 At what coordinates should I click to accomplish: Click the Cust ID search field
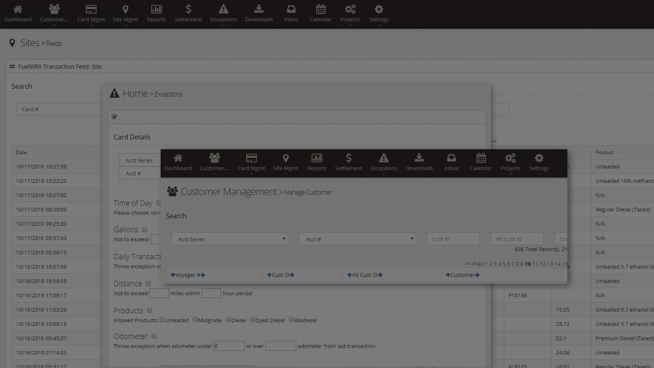(453, 239)
